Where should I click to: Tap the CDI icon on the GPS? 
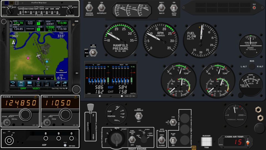click(38, 84)
